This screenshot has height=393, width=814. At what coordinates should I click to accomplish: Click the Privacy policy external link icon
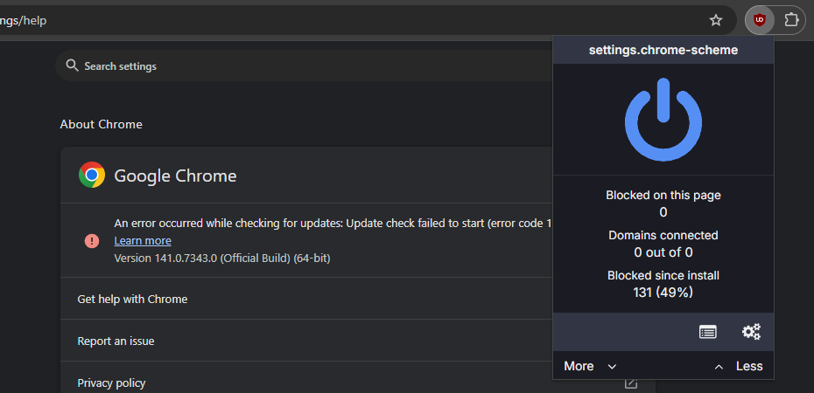click(631, 383)
